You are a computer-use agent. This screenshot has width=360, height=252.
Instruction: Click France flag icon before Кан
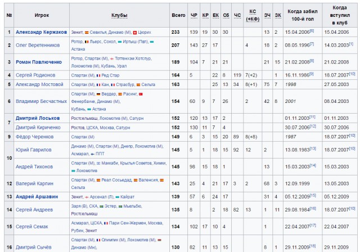pyautogui.click(x=98, y=85)
